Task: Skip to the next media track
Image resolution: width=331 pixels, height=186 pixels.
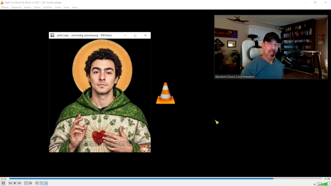Action: [x=19, y=183]
